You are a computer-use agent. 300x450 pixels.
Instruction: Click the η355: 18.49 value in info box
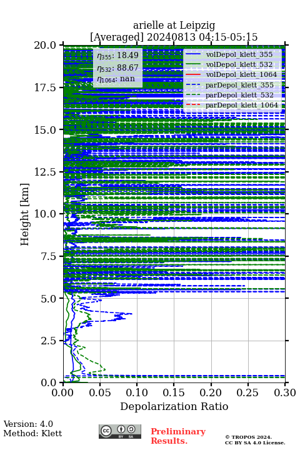(117, 56)
